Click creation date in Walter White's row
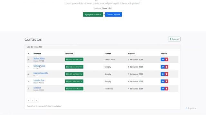 click(x=136, y=60)
